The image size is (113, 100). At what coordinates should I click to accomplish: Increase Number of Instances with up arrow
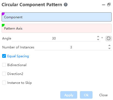click(109, 45)
